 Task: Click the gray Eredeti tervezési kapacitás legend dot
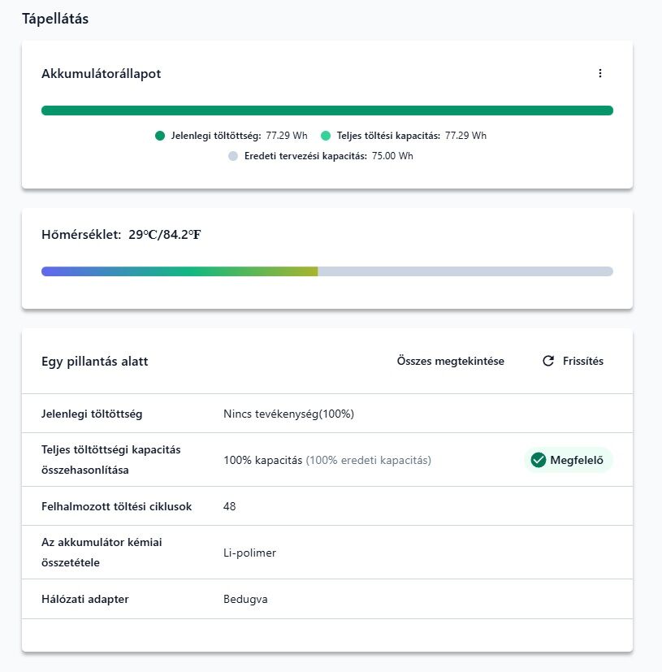pyautogui.click(x=232, y=156)
